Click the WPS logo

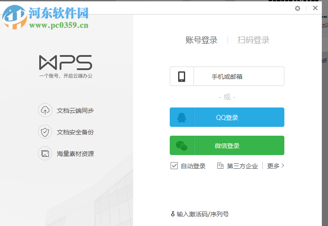pyautogui.click(x=66, y=63)
